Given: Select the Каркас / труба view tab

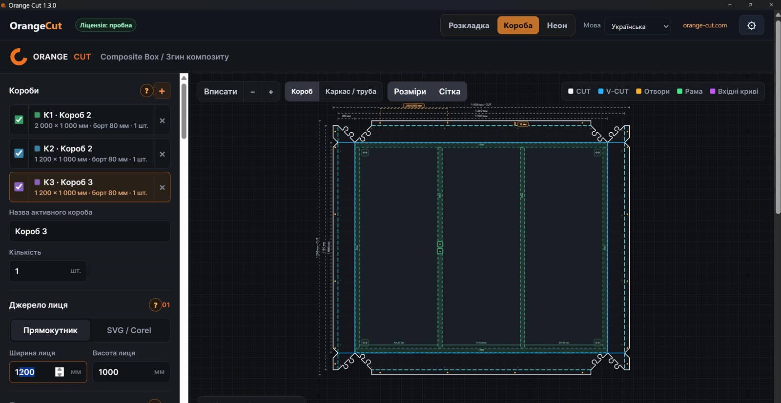Looking at the screenshot, I should pos(351,92).
